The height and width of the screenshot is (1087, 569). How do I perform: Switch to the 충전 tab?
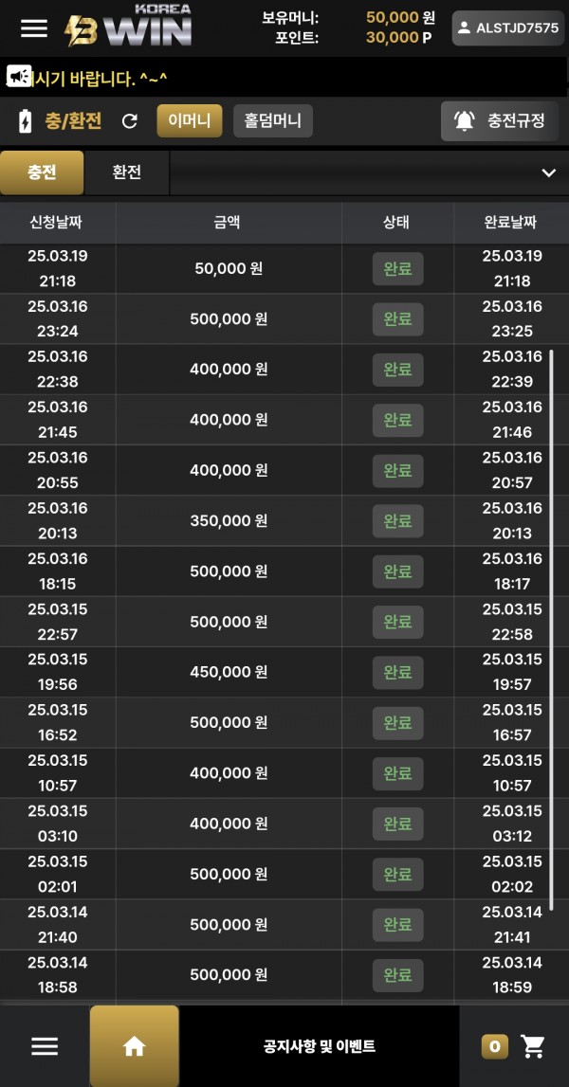pos(42,172)
